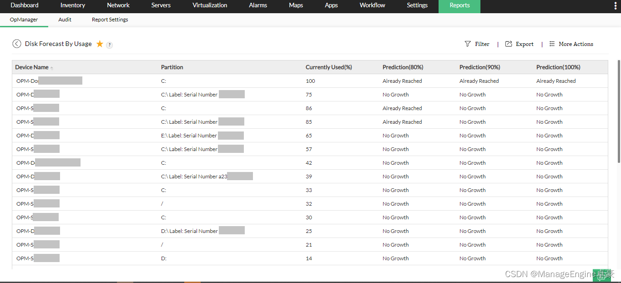Click the Currently Used value 75
This screenshot has height=283, width=621.
click(309, 95)
